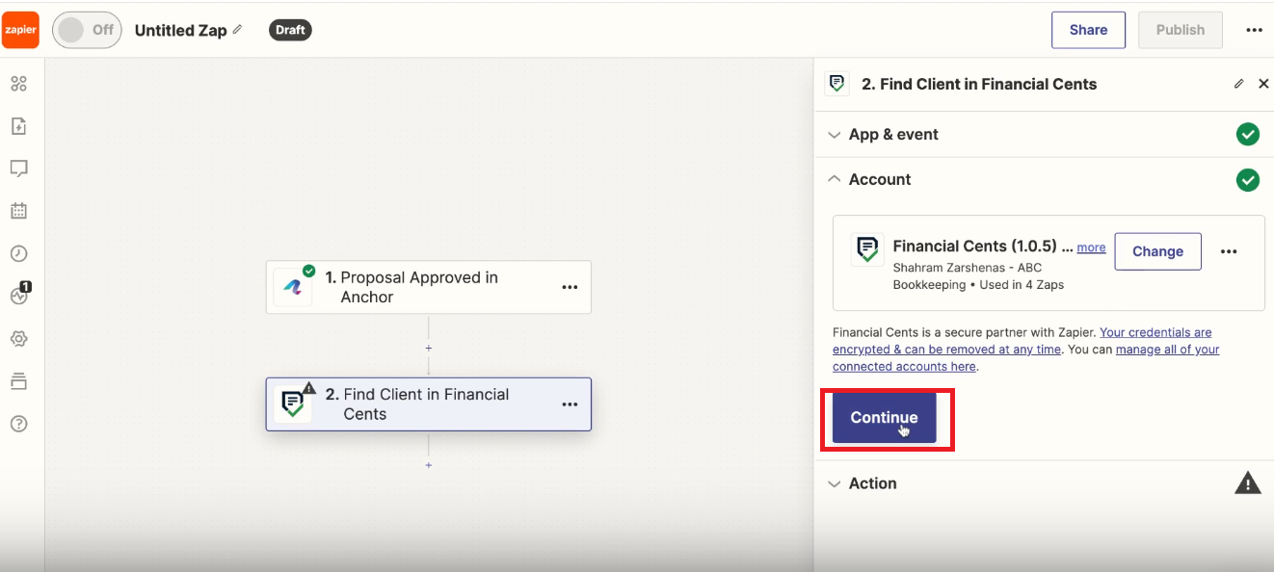1274x572 pixels.
Task: Open the Zap details file icon
Action: coord(18,126)
